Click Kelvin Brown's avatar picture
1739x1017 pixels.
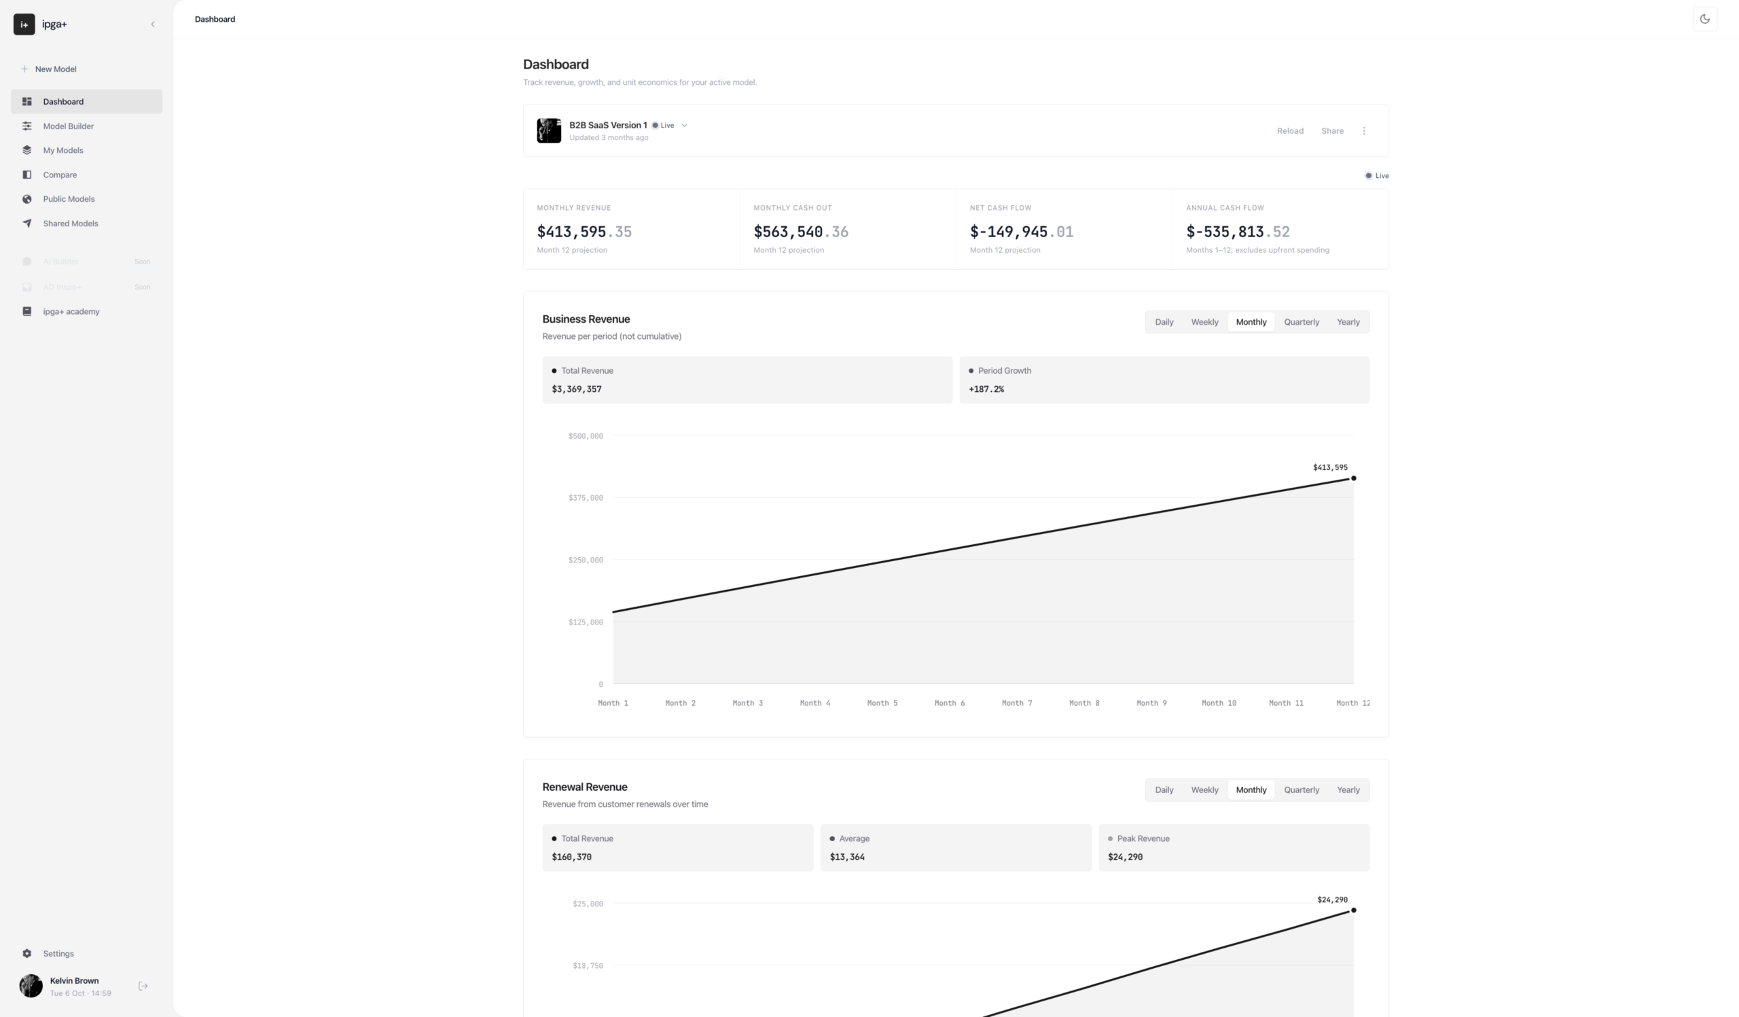[31, 986]
